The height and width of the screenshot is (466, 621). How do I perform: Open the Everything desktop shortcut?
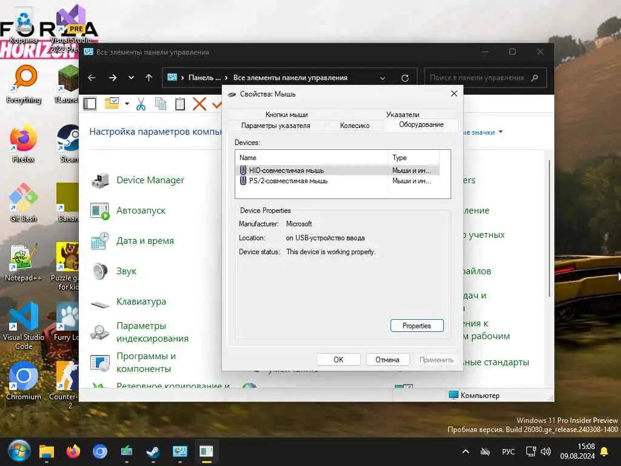pos(24,85)
